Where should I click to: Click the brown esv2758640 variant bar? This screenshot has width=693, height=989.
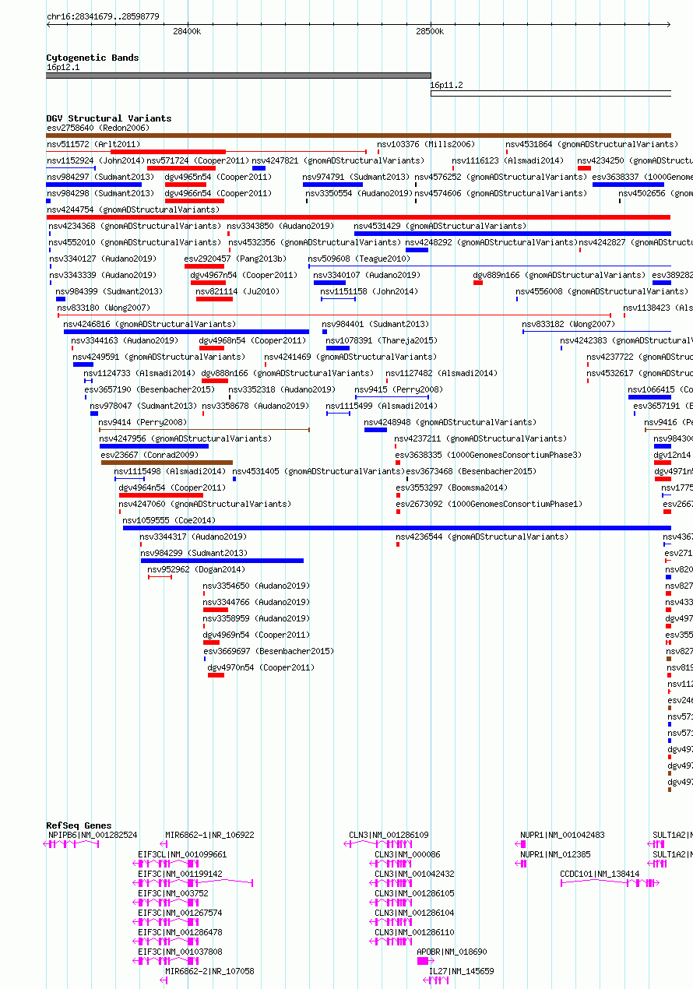tap(359, 136)
